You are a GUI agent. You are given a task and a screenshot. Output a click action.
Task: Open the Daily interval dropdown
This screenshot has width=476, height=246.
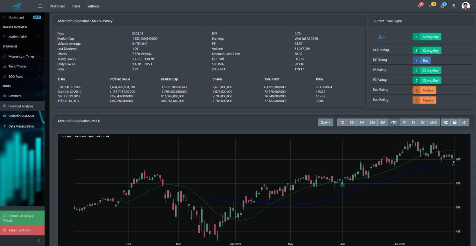(x=326, y=122)
